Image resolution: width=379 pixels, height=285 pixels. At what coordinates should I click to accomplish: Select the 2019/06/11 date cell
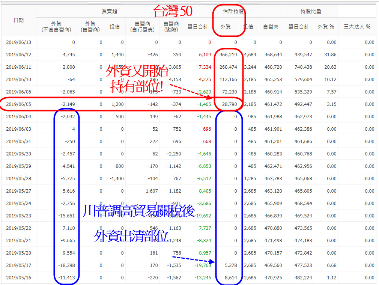click(x=19, y=67)
